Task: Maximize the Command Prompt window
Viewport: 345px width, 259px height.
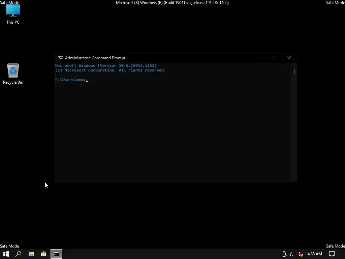Action: click(x=274, y=58)
